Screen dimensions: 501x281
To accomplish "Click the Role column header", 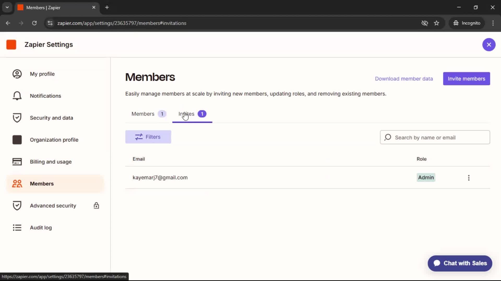I will pyautogui.click(x=421, y=159).
